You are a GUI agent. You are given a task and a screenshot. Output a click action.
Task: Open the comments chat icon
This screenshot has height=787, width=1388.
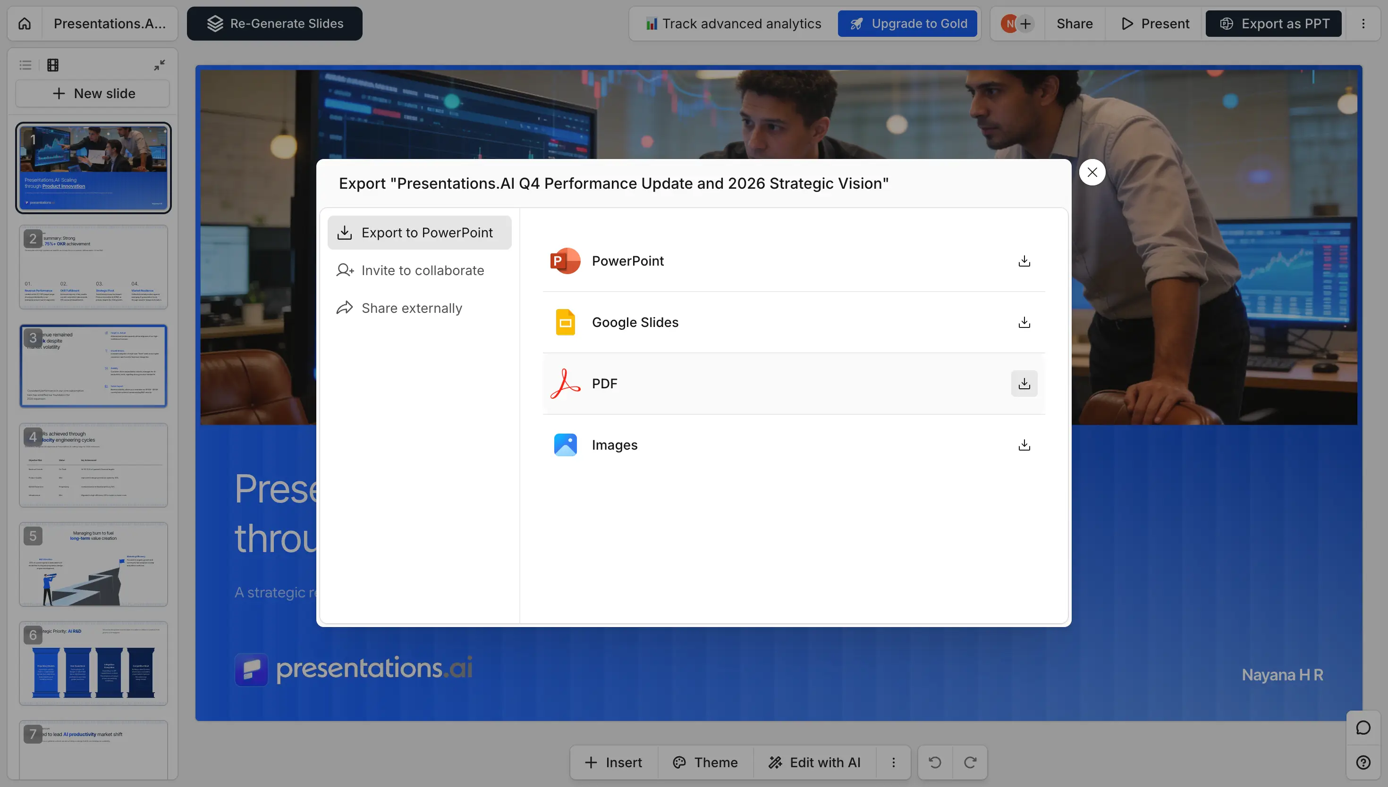[x=1363, y=728]
